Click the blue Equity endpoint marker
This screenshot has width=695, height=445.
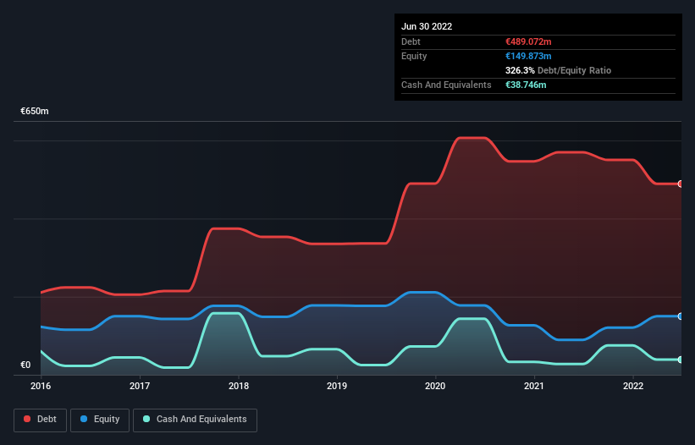[x=681, y=316]
